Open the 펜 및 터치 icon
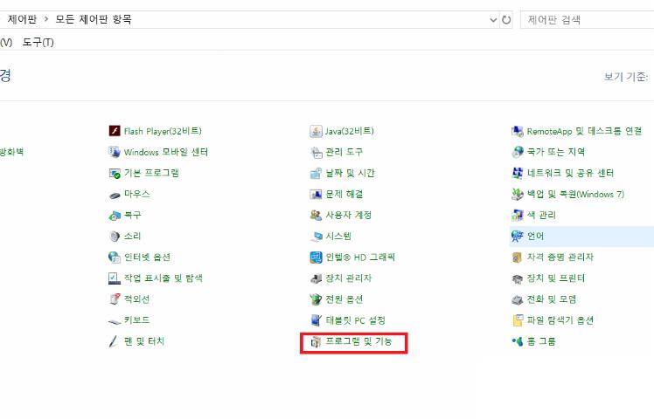The width and height of the screenshot is (654, 419). pyautogui.click(x=114, y=341)
